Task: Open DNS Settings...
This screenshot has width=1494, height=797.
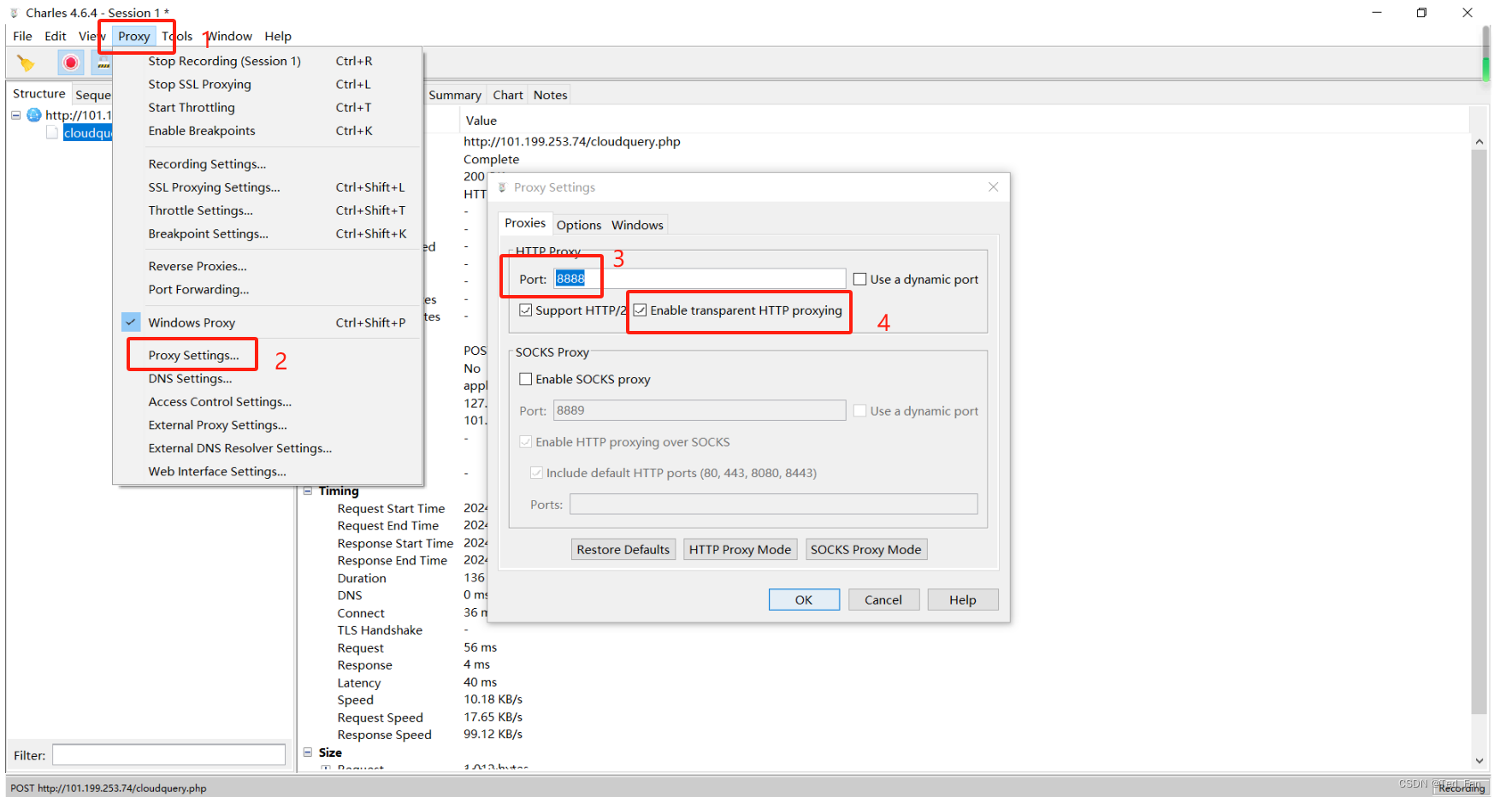Action: (x=269, y=378)
